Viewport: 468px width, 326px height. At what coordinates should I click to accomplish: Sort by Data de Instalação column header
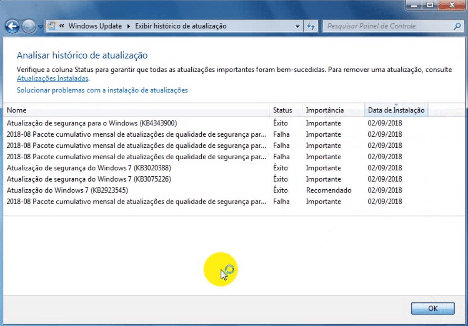396,110
